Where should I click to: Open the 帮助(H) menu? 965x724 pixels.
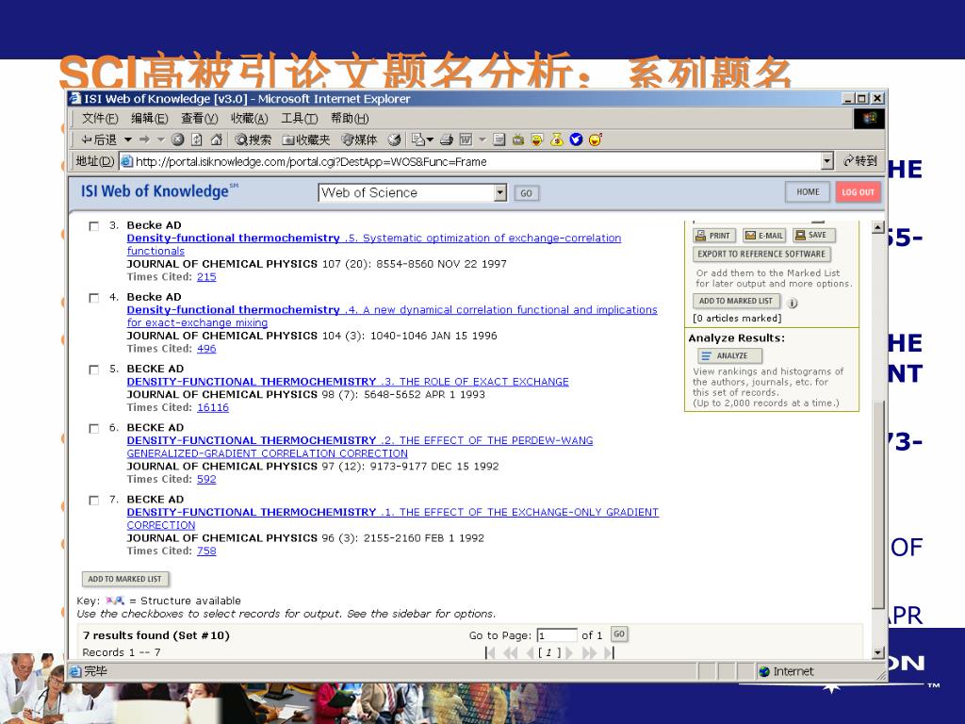tap(350, 118)
